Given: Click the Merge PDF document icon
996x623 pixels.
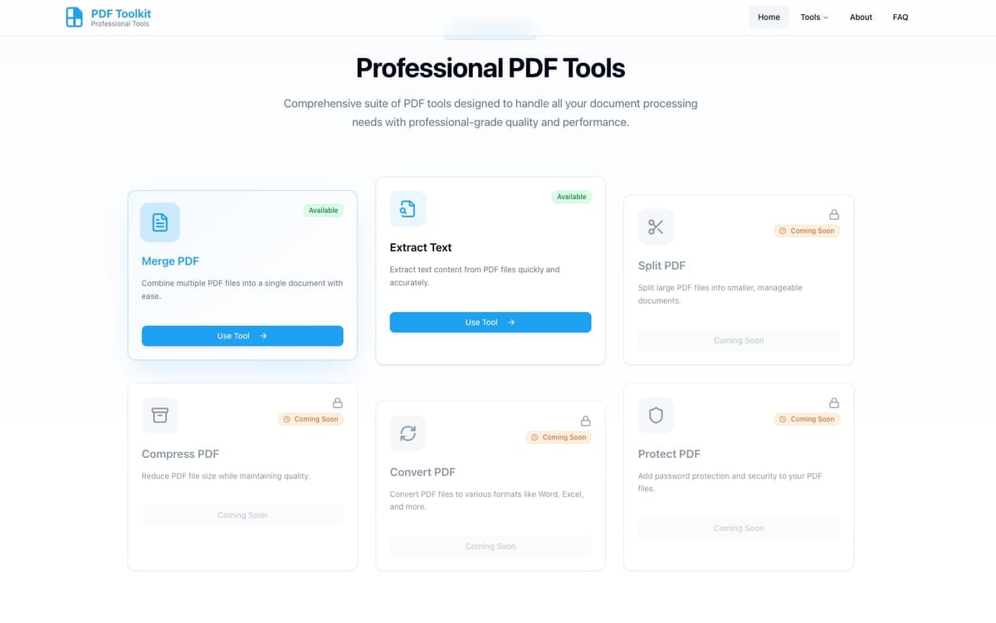Looking at the screenshot, I should (x=160, y=222).
